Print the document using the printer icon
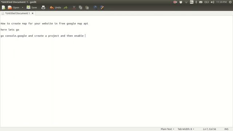 point(43,7)
